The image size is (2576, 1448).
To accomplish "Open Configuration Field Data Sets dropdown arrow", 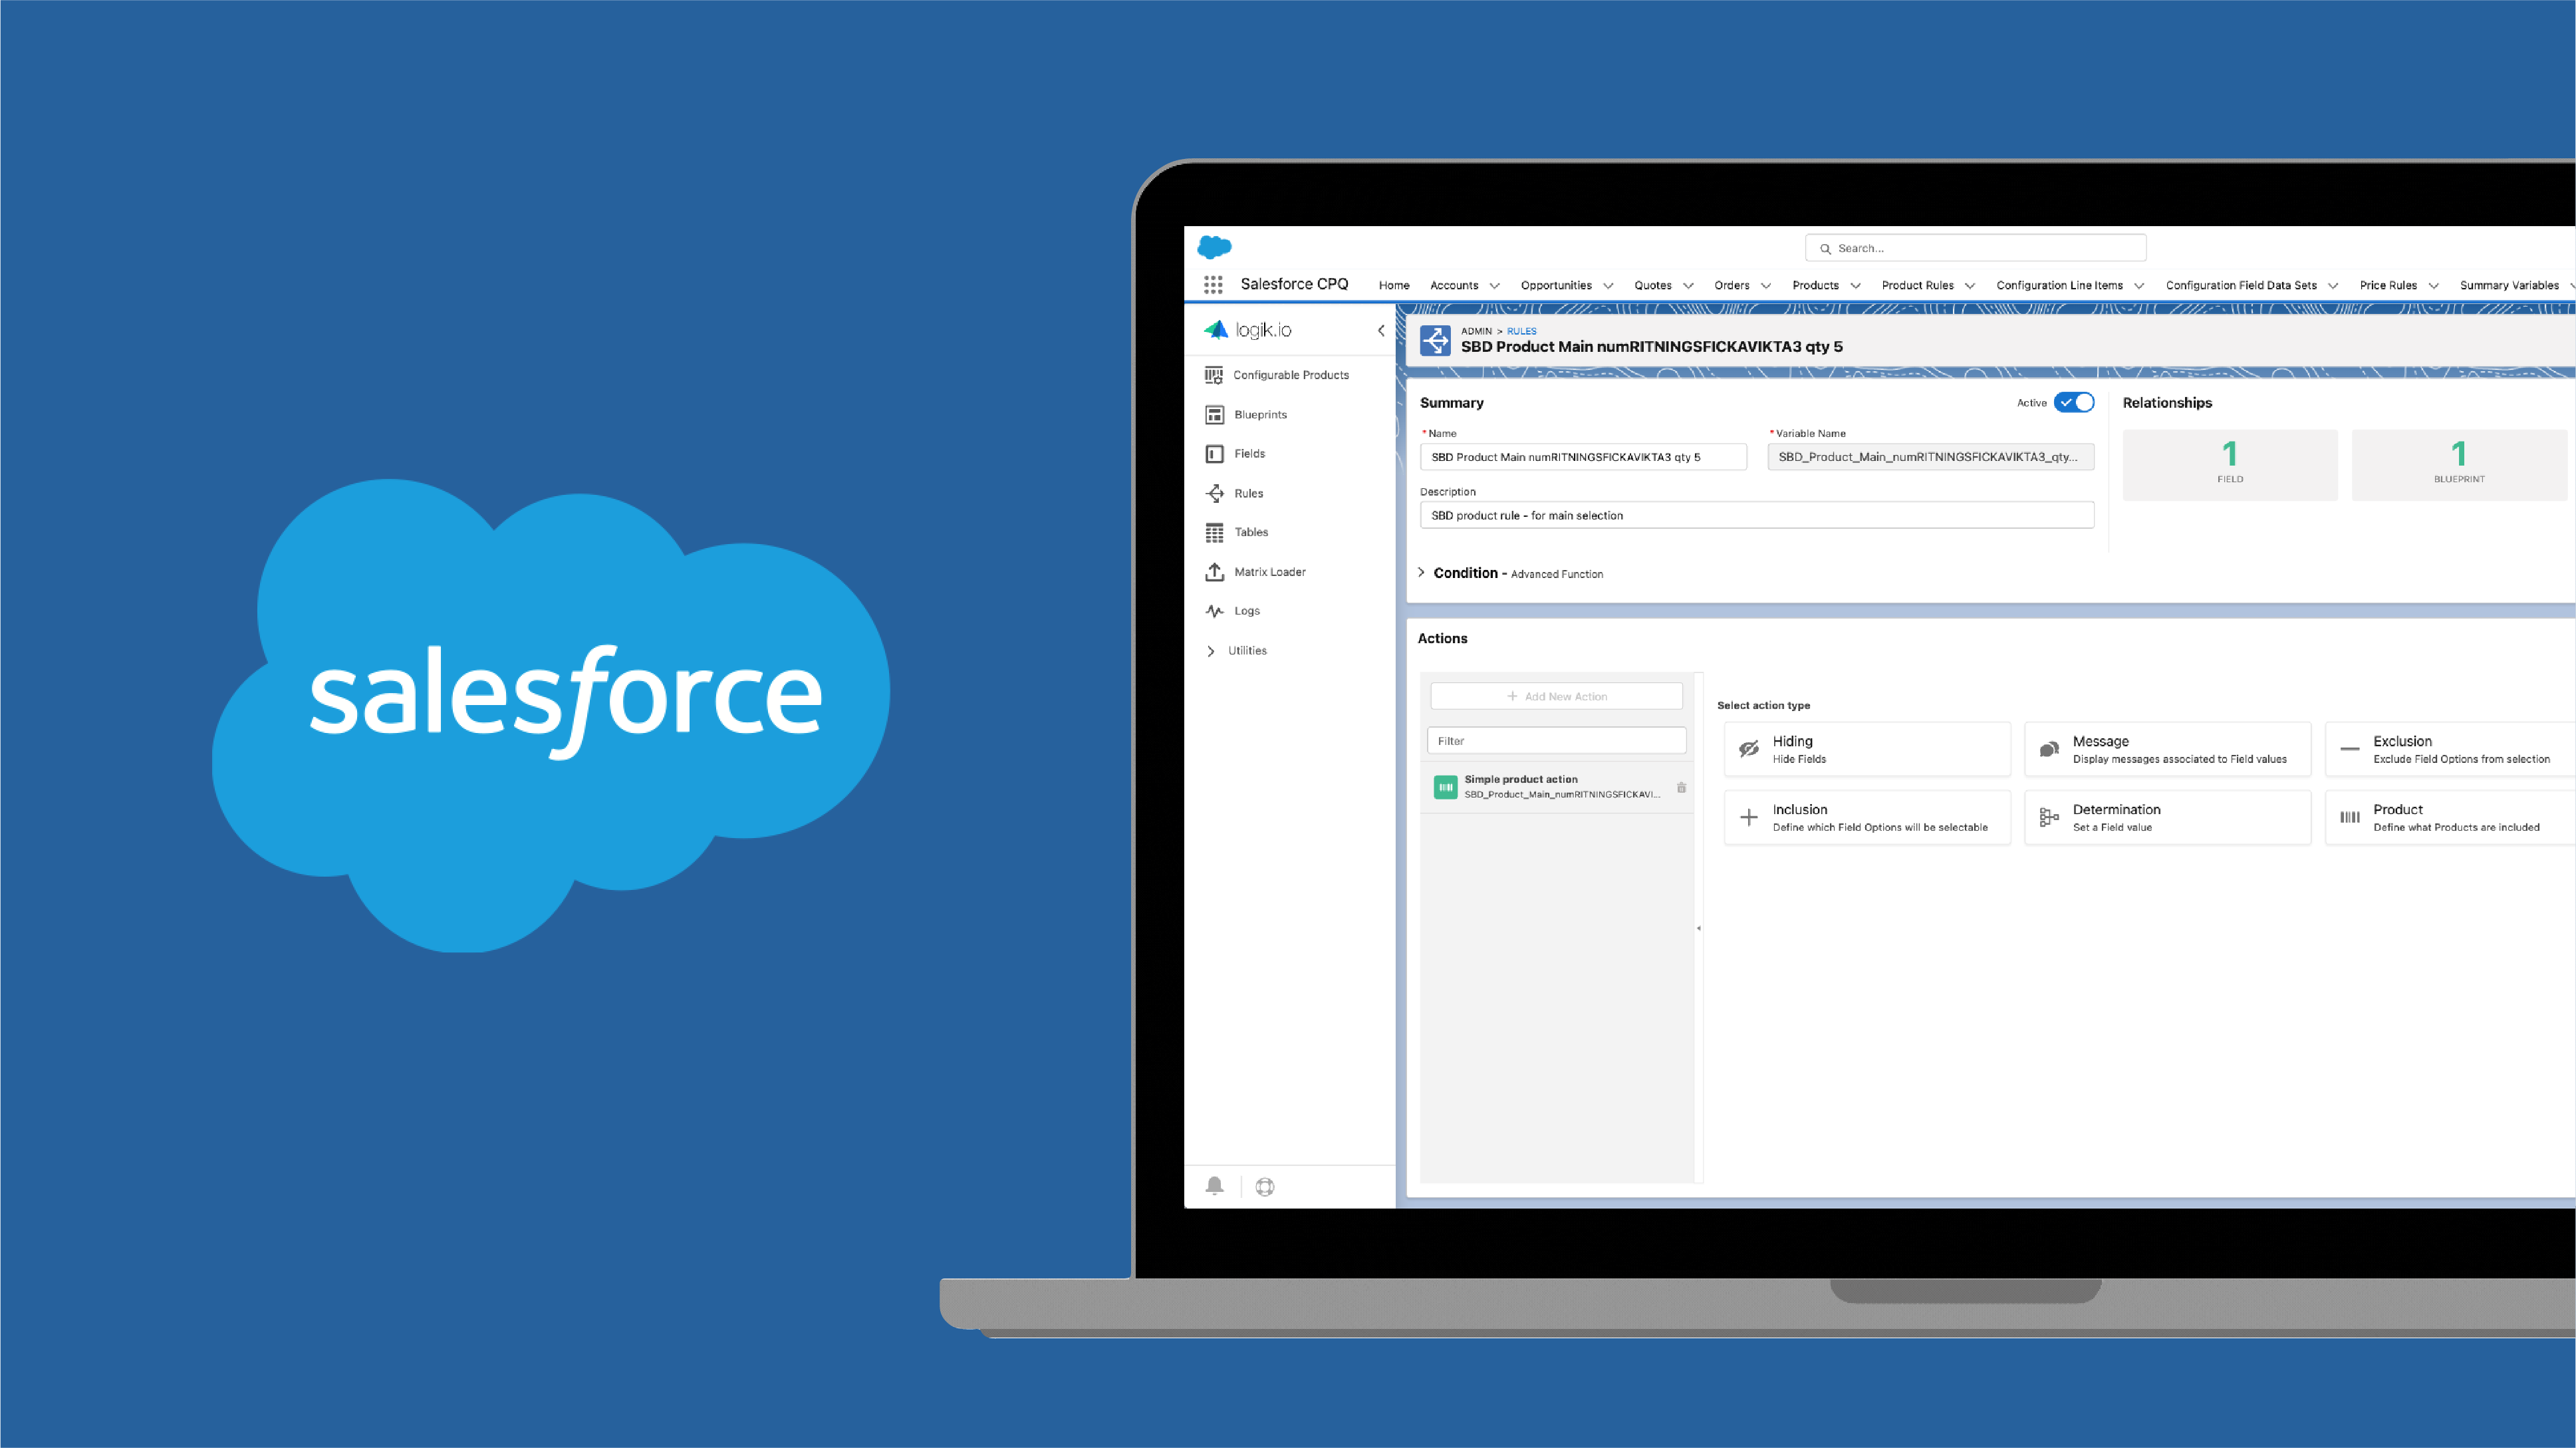I will [x=2333, y=286].
